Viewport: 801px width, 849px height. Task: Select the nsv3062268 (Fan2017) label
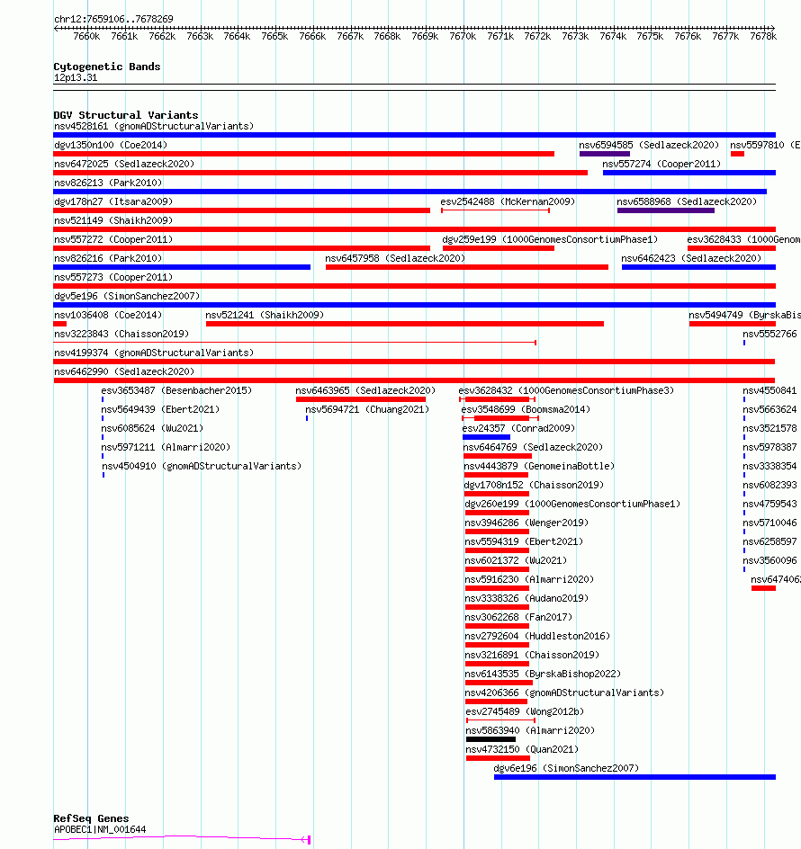[x=518, y=619]
